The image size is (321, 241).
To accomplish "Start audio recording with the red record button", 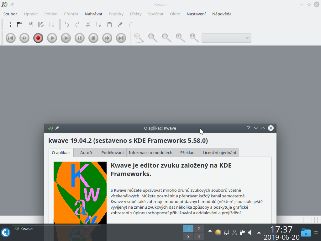I will coord(38,38).
